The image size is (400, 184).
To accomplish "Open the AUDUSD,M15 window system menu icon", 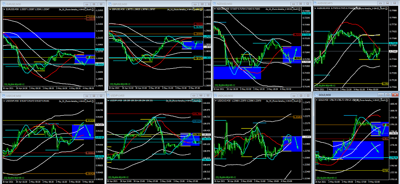I will coord(315,4).
